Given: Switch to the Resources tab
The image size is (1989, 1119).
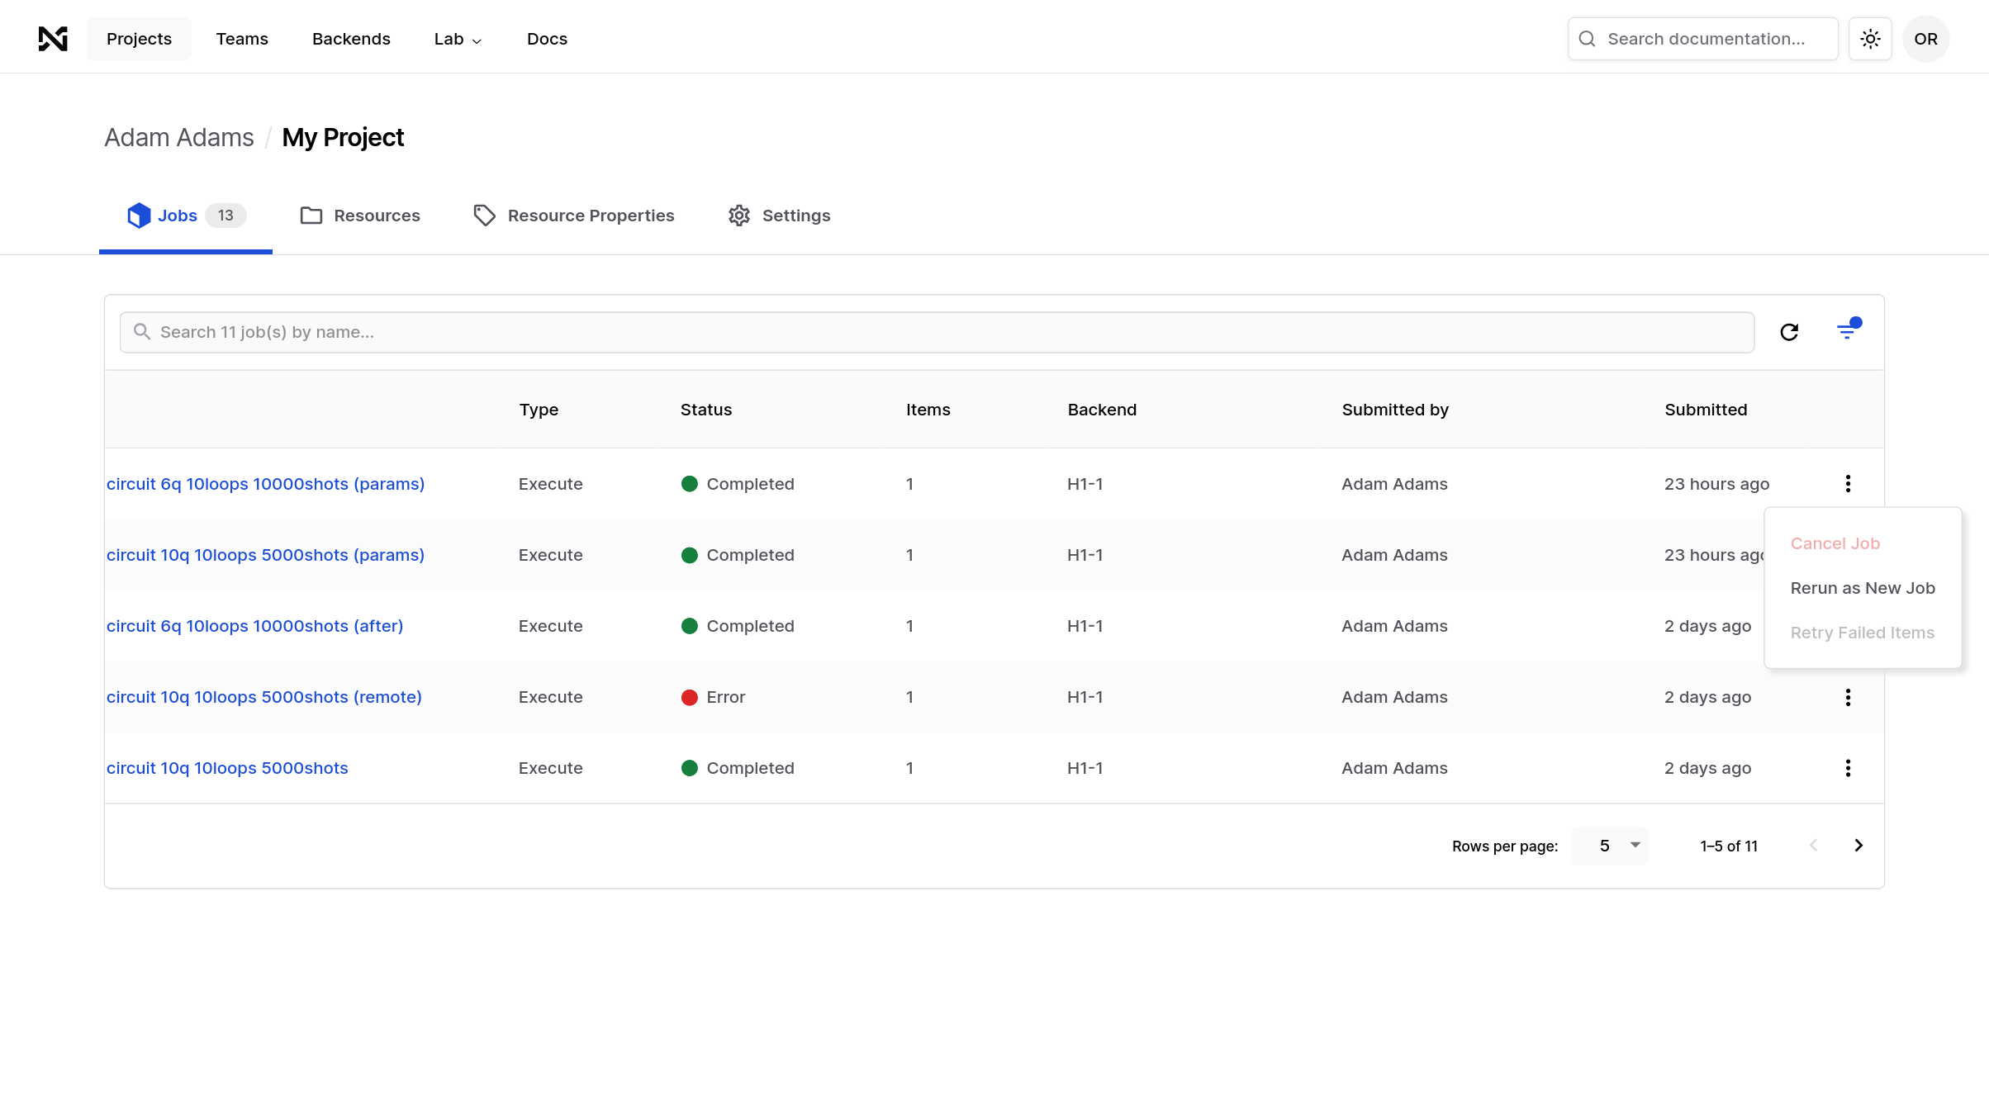Looking at the screenshot, I should (360, 216).
